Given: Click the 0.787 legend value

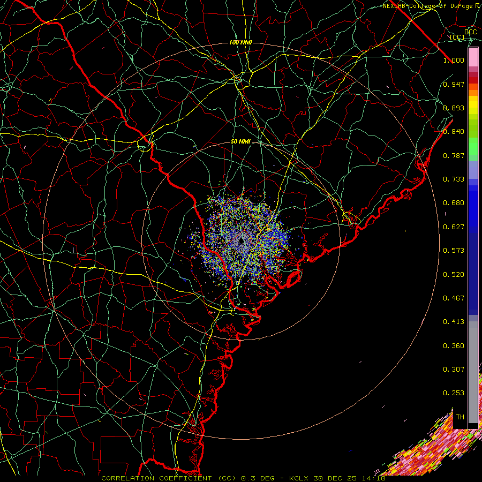Looking at the screenshot, I should point(454,155).
